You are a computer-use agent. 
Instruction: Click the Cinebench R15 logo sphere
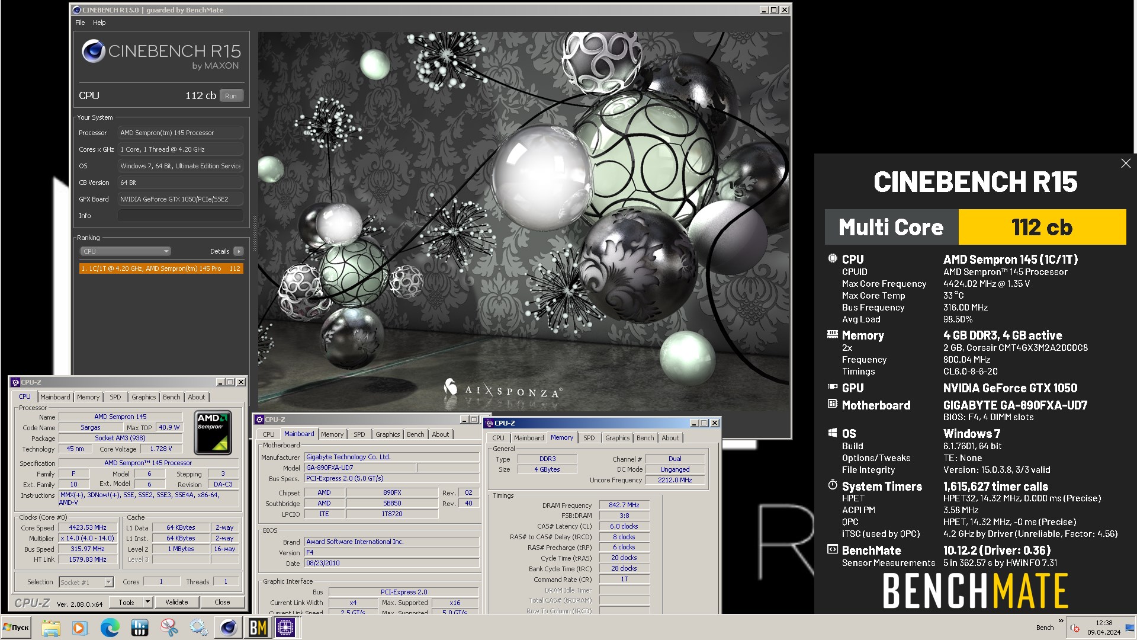click(x=94, y=52)
